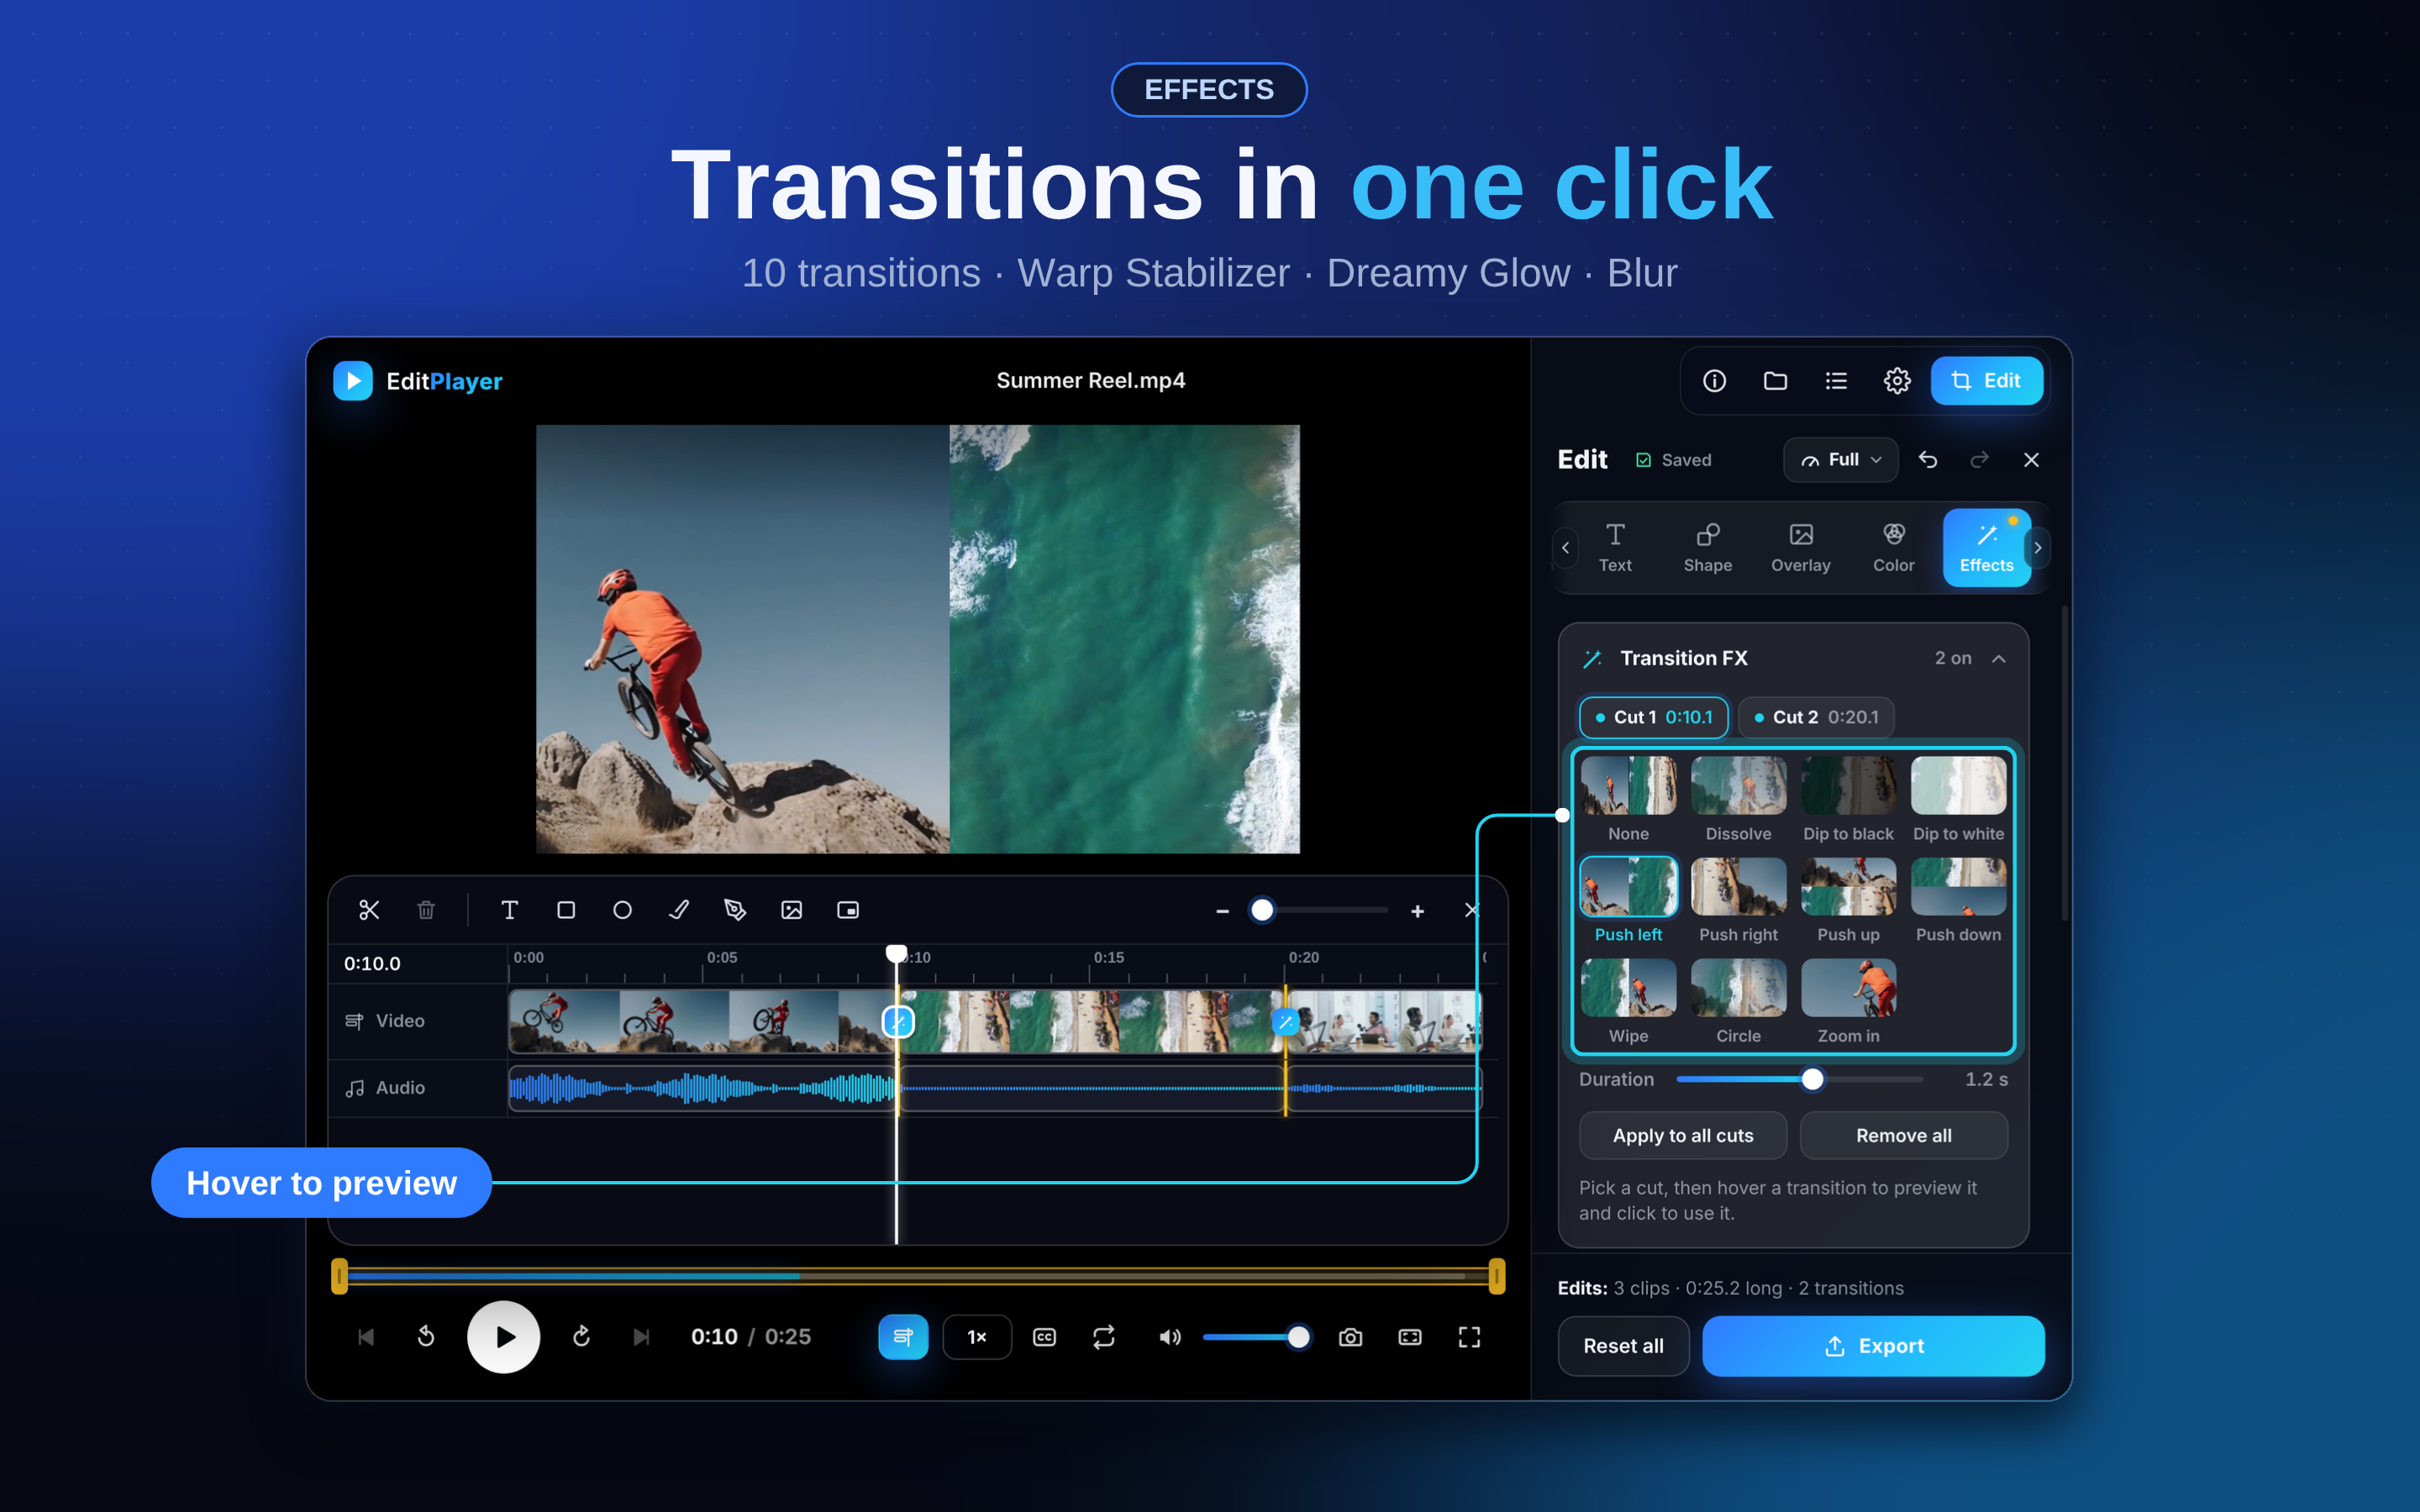Click the timeline zoom slider handle
Screen dimensions: 2420x1512
tap(1262, 910)
